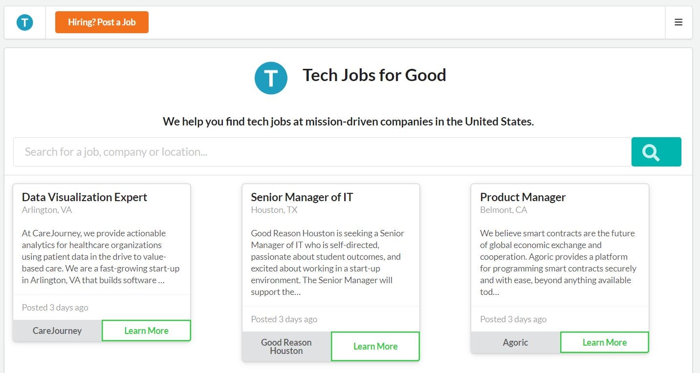Screen dimensions: 700x373
Task: Click Learn More on Good Reason Houston job
Action: pyautogui.click(x=375, y=346)
